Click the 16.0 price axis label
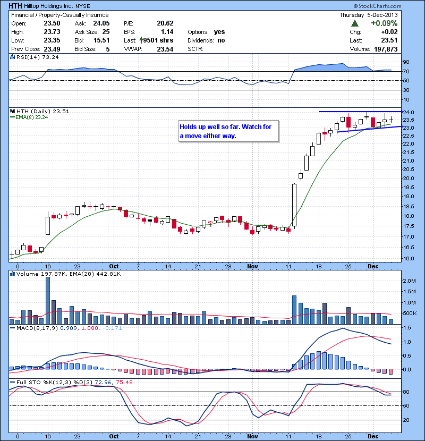425x441 pixels. (x=408, y=258)
